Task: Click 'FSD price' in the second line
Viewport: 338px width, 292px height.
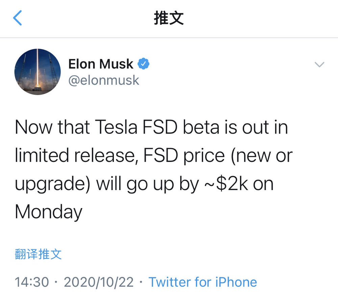Action: (x=184, y=155)
